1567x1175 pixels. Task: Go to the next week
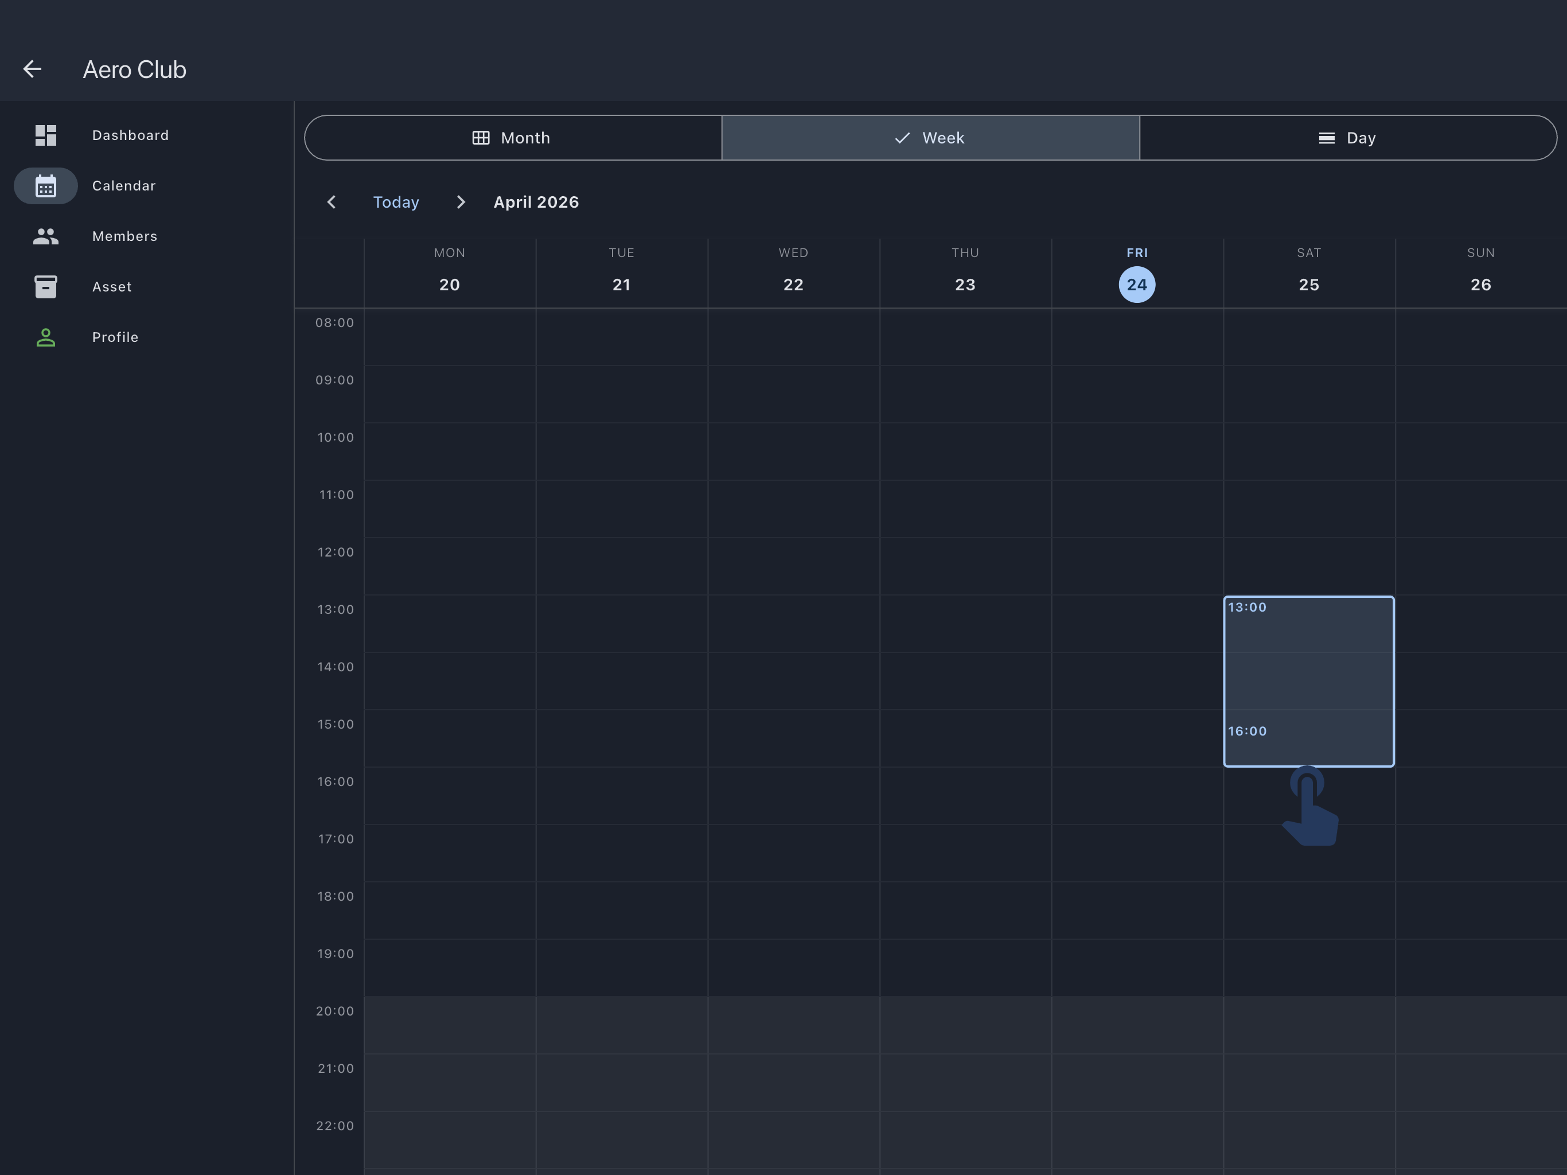click(461, 202)
